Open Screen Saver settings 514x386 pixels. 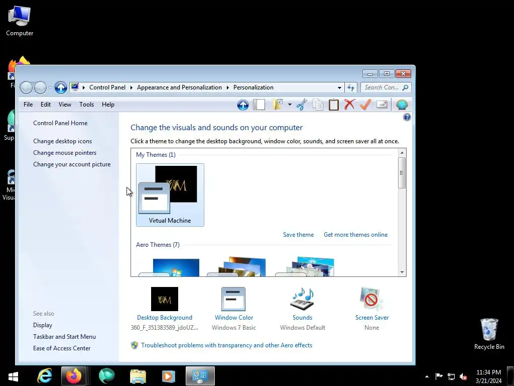372,309
